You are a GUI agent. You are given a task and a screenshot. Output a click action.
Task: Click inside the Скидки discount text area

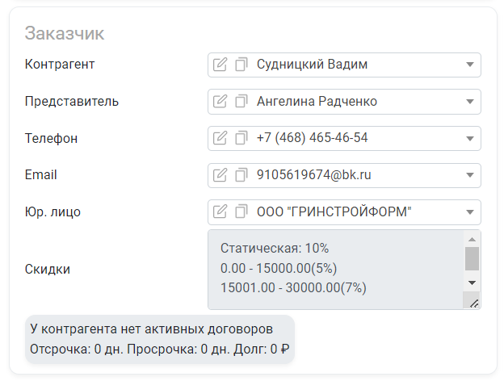click(336, 270)
